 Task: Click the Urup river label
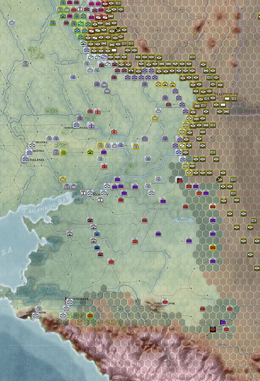pos(145,319)
